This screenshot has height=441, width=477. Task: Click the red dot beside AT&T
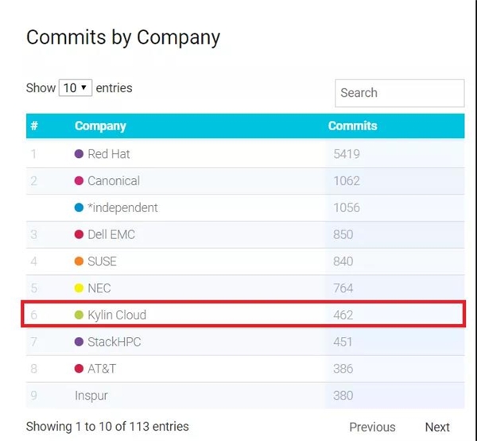79,369
